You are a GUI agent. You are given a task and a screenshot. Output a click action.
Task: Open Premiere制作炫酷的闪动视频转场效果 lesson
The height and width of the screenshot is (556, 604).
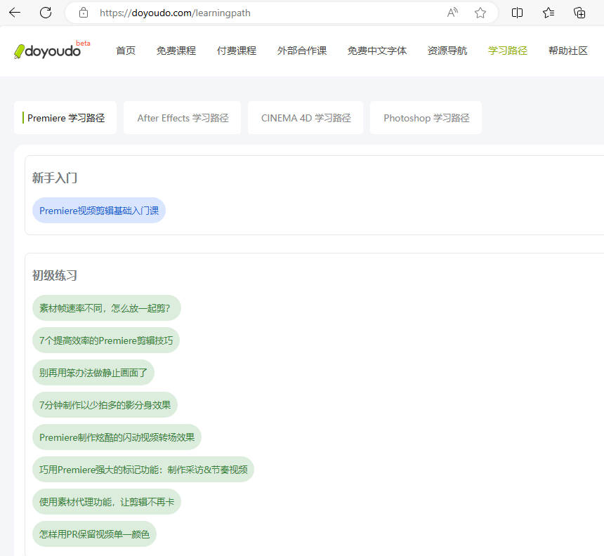tap(117, 437)
